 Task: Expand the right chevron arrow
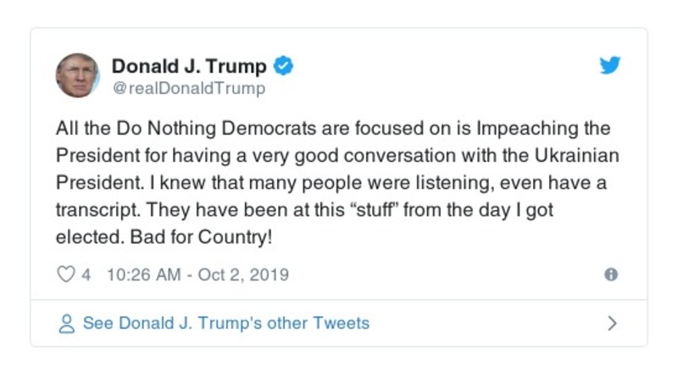pyautogui.click(x=613, y=324)
